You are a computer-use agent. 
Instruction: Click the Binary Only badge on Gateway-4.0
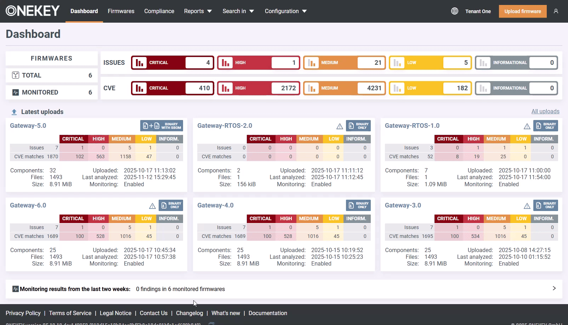click(x=358, y=205)
